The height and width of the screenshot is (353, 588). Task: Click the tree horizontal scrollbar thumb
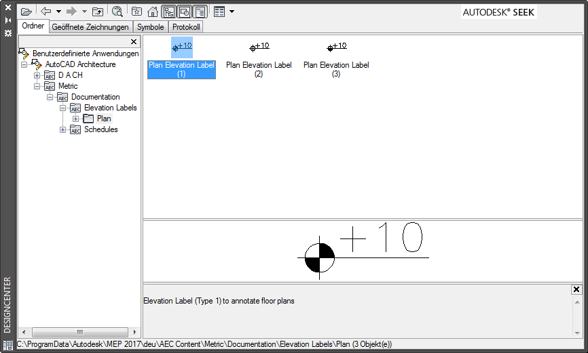pos(80,332)
